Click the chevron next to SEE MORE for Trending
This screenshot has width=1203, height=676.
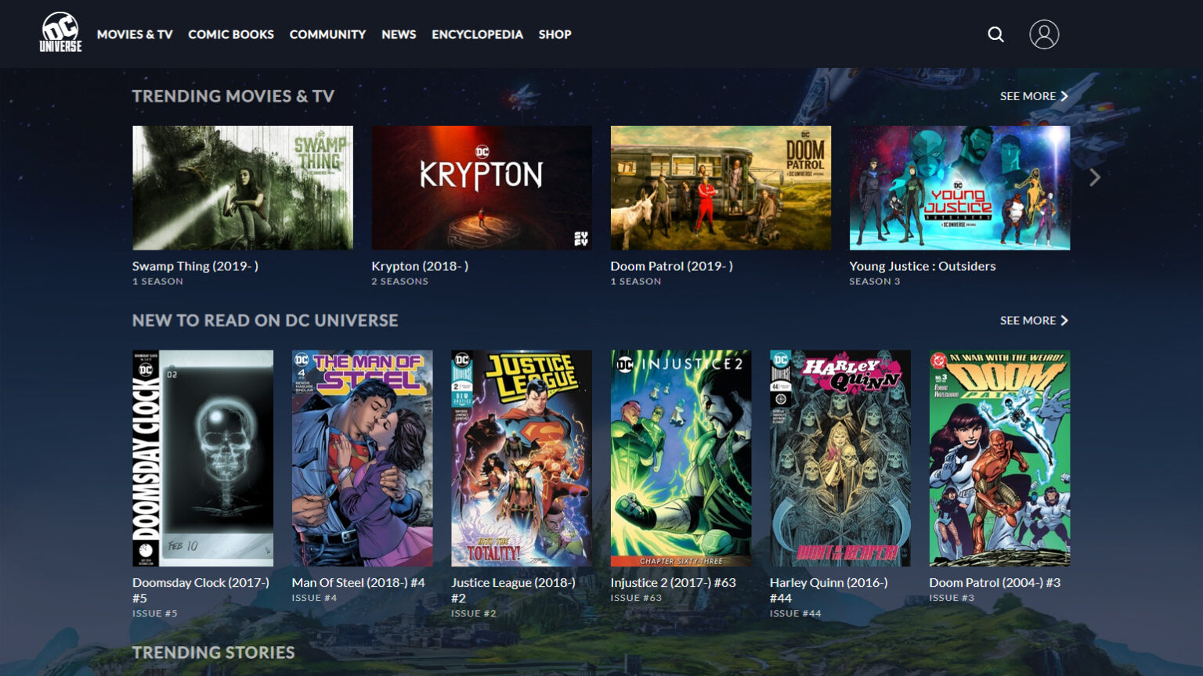(1063, 95)
